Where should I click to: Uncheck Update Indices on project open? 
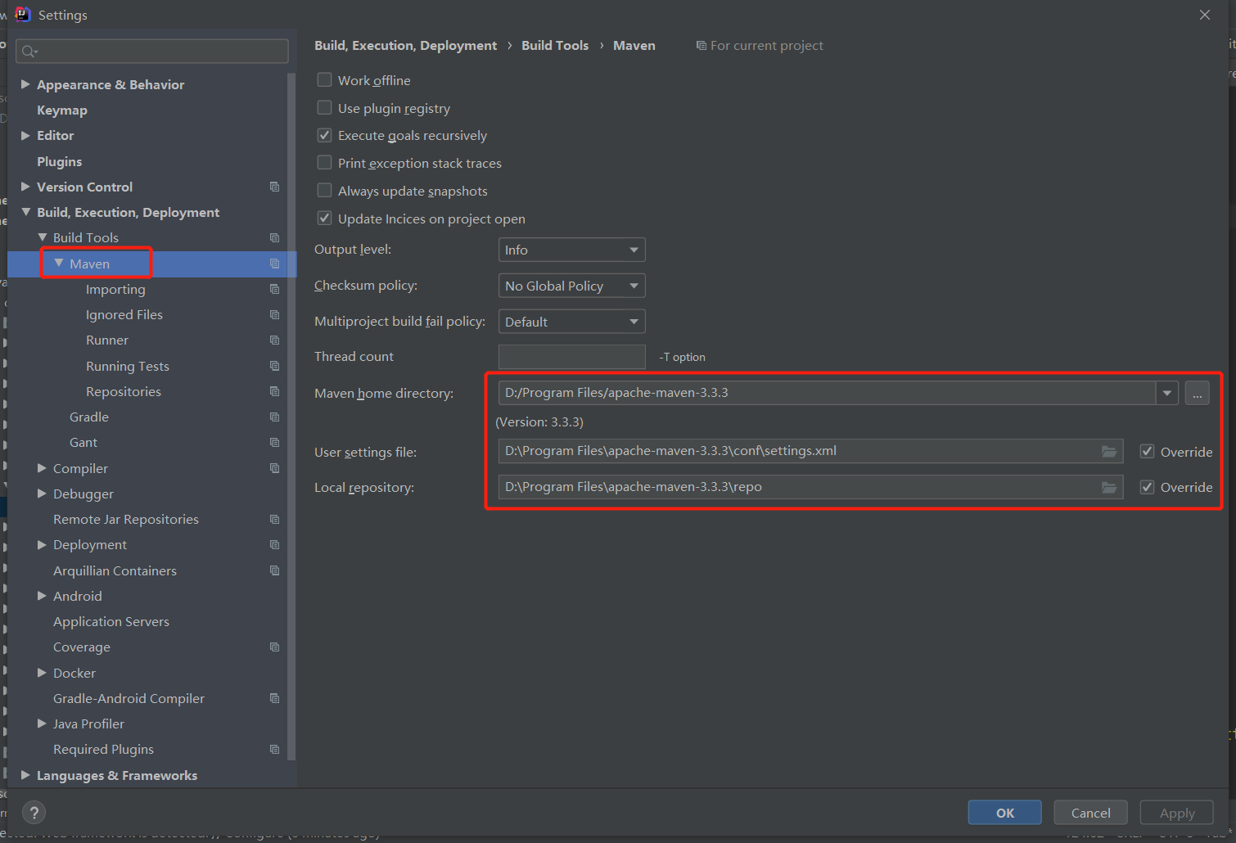(324, 218)
